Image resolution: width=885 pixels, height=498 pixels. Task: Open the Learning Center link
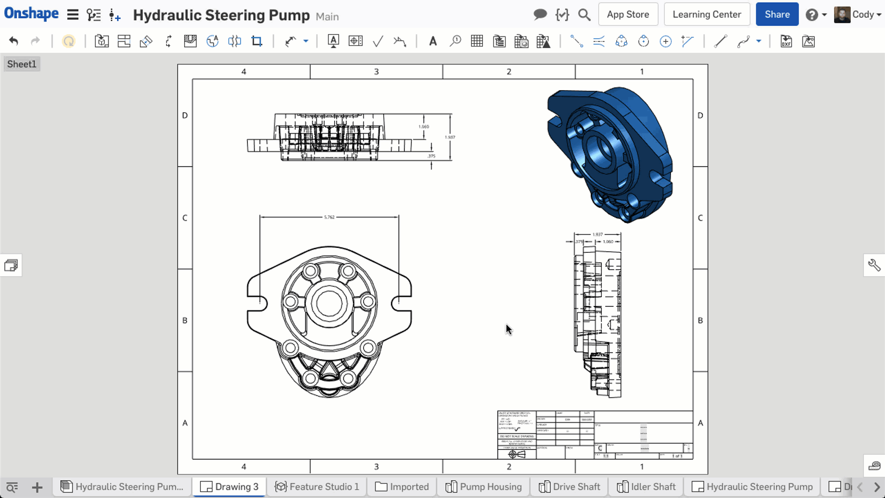tap(706, 14)
